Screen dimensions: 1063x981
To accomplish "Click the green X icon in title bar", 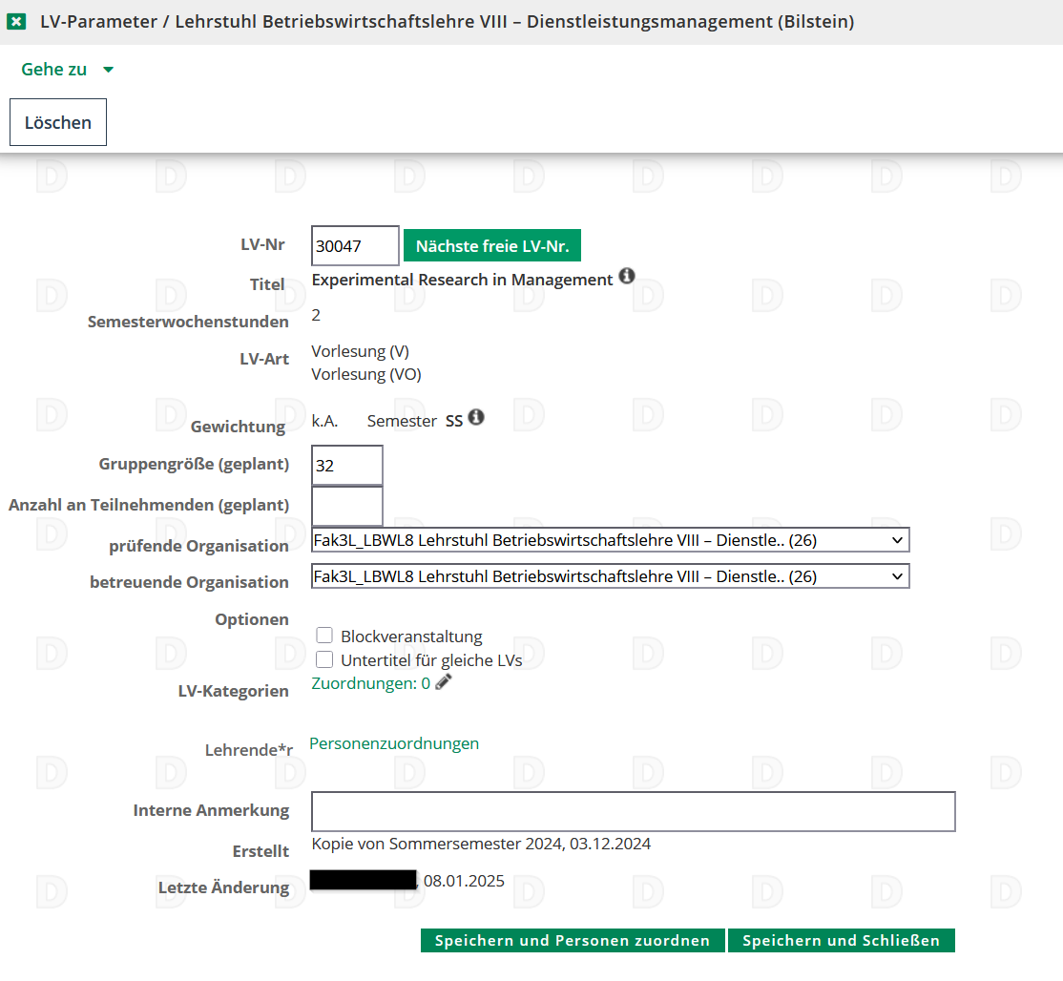I will [16, 22].
